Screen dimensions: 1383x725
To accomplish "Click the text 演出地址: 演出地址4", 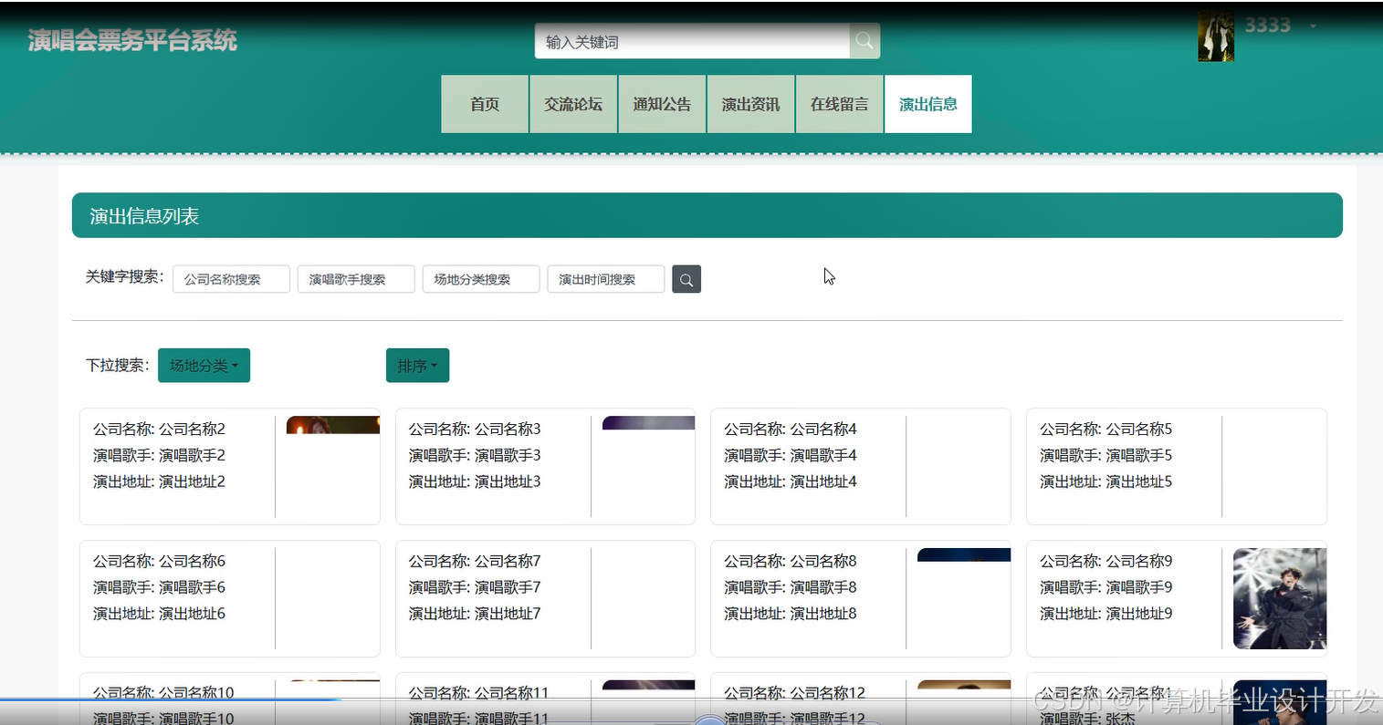I will [791, 482].
